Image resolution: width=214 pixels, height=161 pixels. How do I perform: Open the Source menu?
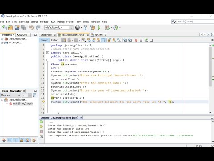point(34,22)
